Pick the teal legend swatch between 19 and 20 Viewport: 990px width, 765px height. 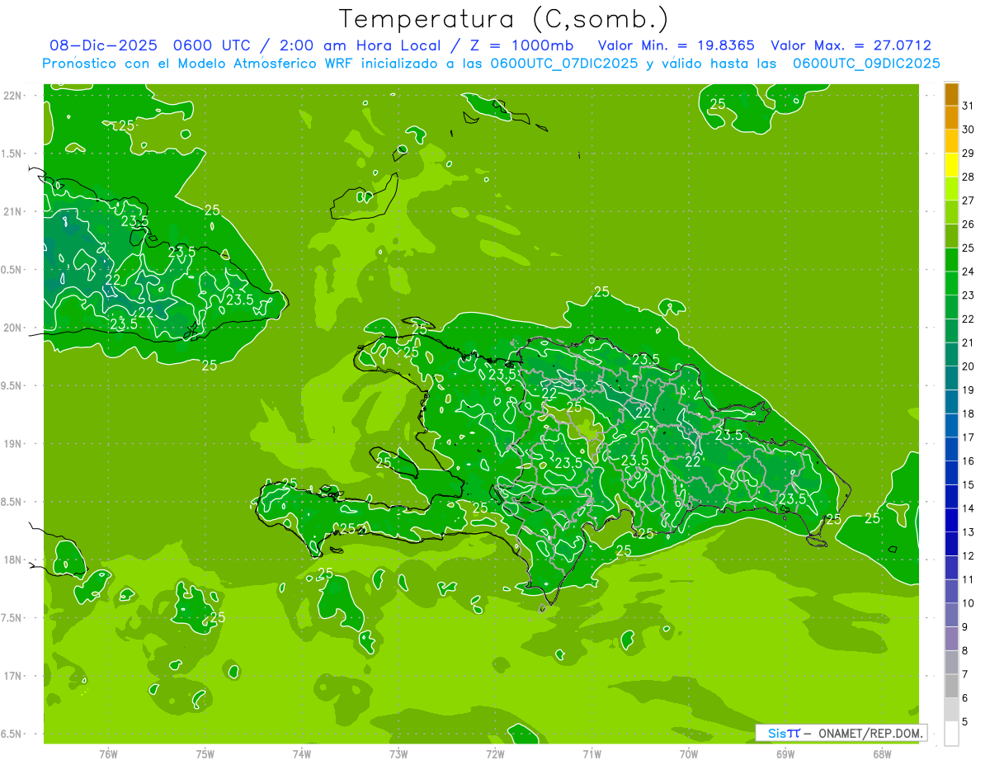951,378
